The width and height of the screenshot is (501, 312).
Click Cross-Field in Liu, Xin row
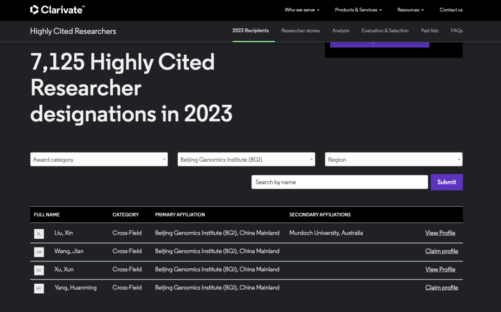click(x=127, y=233)
